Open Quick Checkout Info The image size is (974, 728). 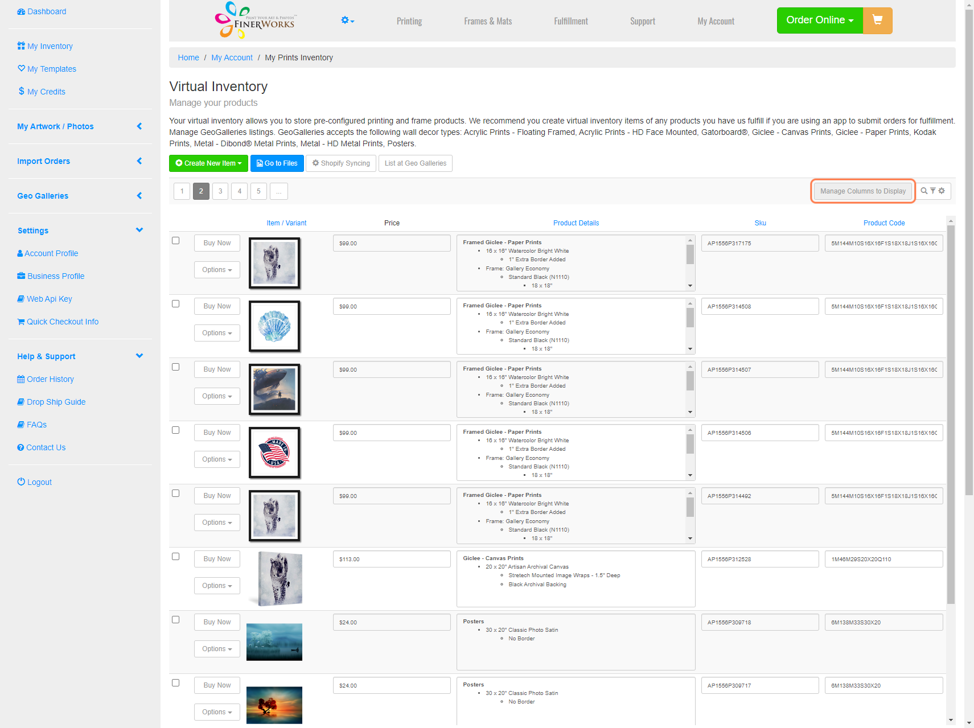coord(57,322)
